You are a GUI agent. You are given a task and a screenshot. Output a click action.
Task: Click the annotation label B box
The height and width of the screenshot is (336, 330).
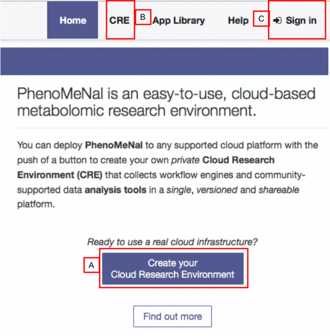click(x=142, y=18)
